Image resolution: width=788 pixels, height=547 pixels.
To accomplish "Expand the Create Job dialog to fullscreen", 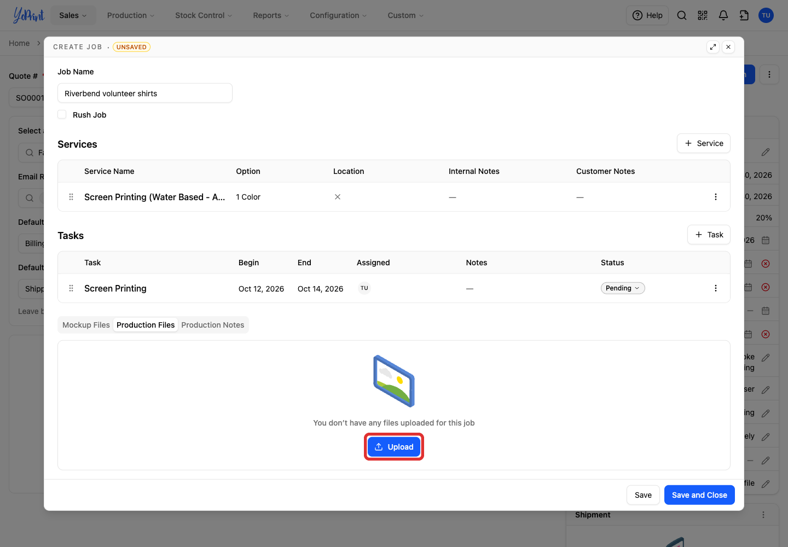I will (x=713, y=47).
